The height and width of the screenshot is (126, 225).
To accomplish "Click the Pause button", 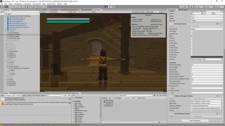I will coord(110,7).
